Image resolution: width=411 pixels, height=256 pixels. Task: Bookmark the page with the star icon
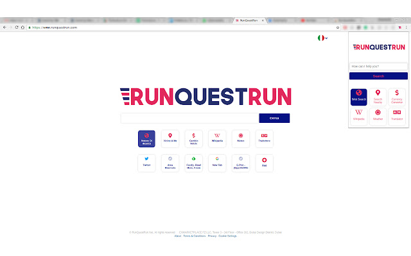338,28
